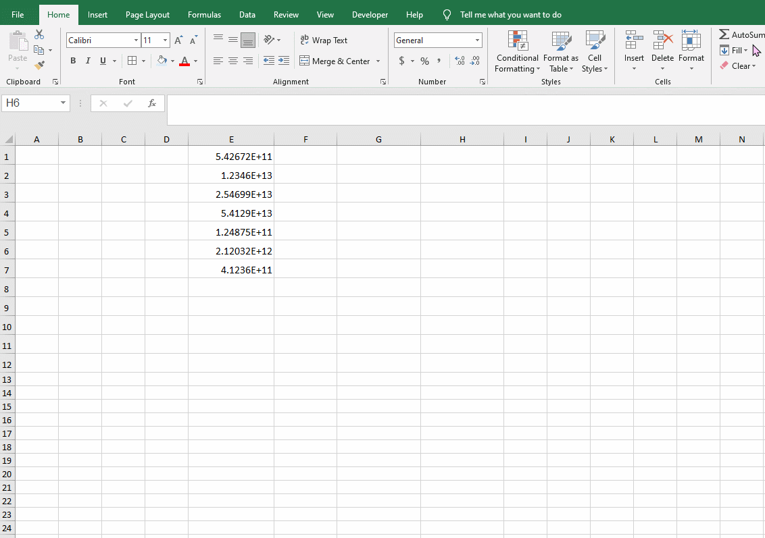Apply the Fill Color bucket
This screenshot has height=538, width=765.
(162, 61)
